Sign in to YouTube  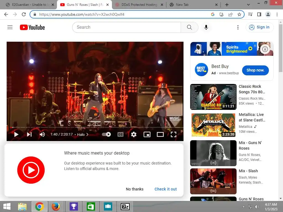260,27
